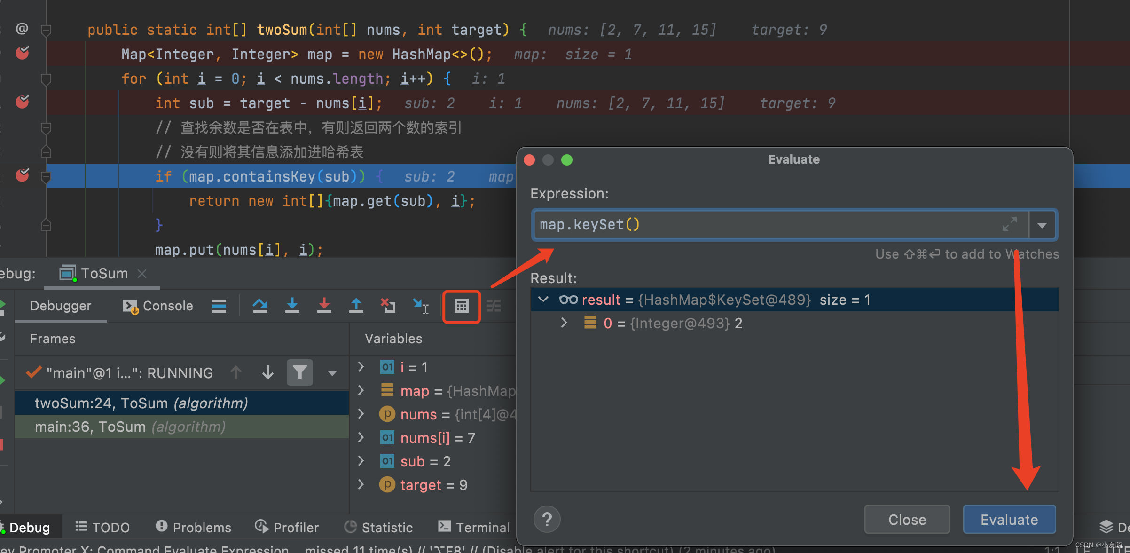Viewport: 1130px width, 553px height.
Task: Expand the map variable node
Action: 361,390
